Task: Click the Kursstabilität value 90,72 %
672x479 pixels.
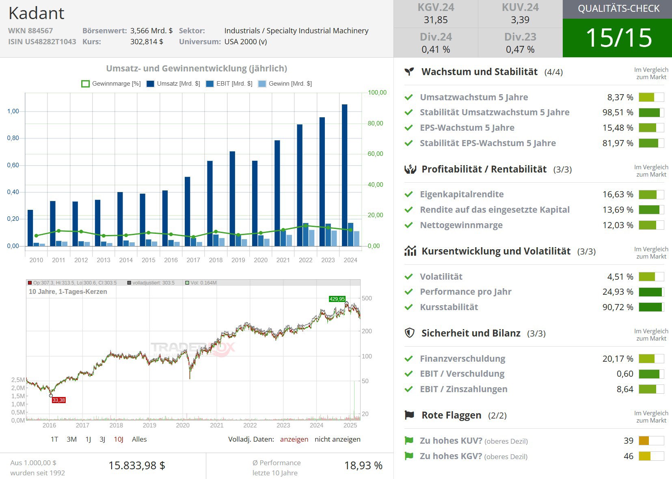Action: click(618, 307)
